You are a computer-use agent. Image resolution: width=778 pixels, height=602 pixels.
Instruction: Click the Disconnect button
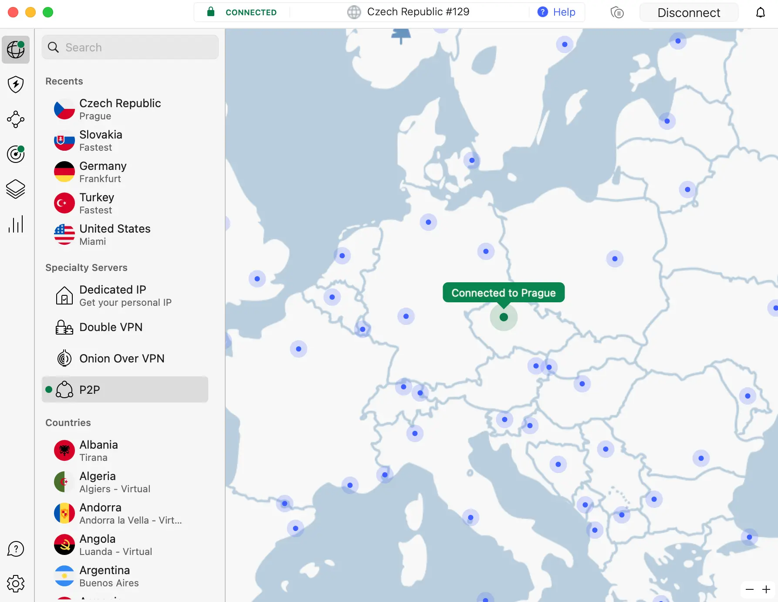click(688, 13)
